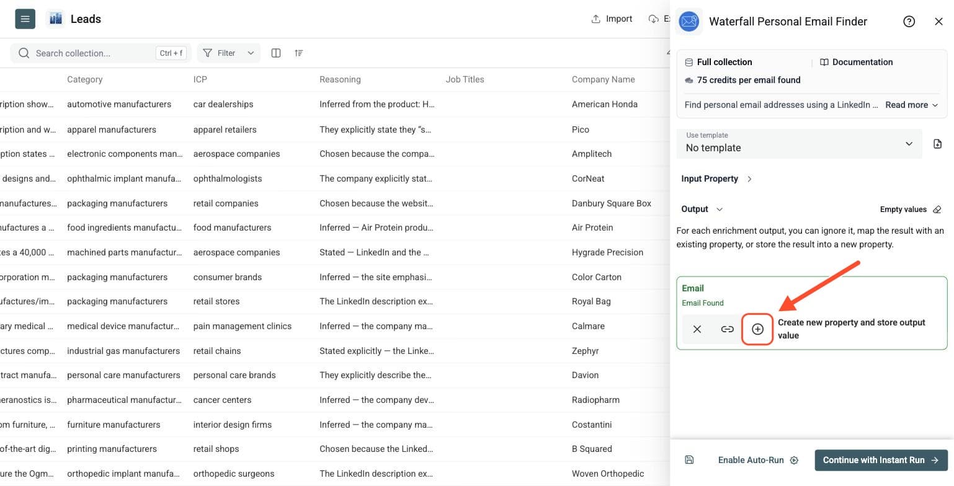Collapse the Output section
This screenshot has height=486, width=954.
coord(702,209)
